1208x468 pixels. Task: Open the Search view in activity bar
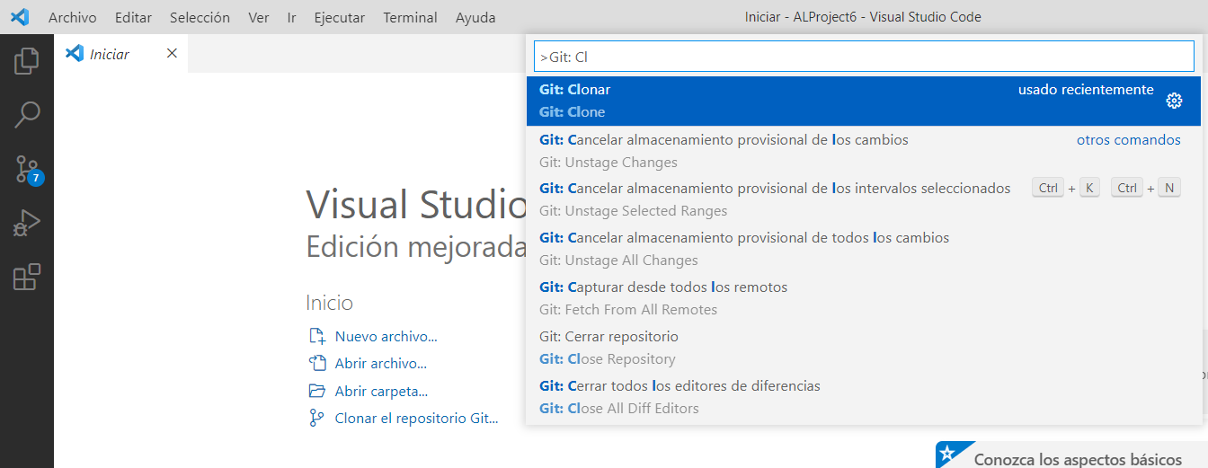pos(27,114)
